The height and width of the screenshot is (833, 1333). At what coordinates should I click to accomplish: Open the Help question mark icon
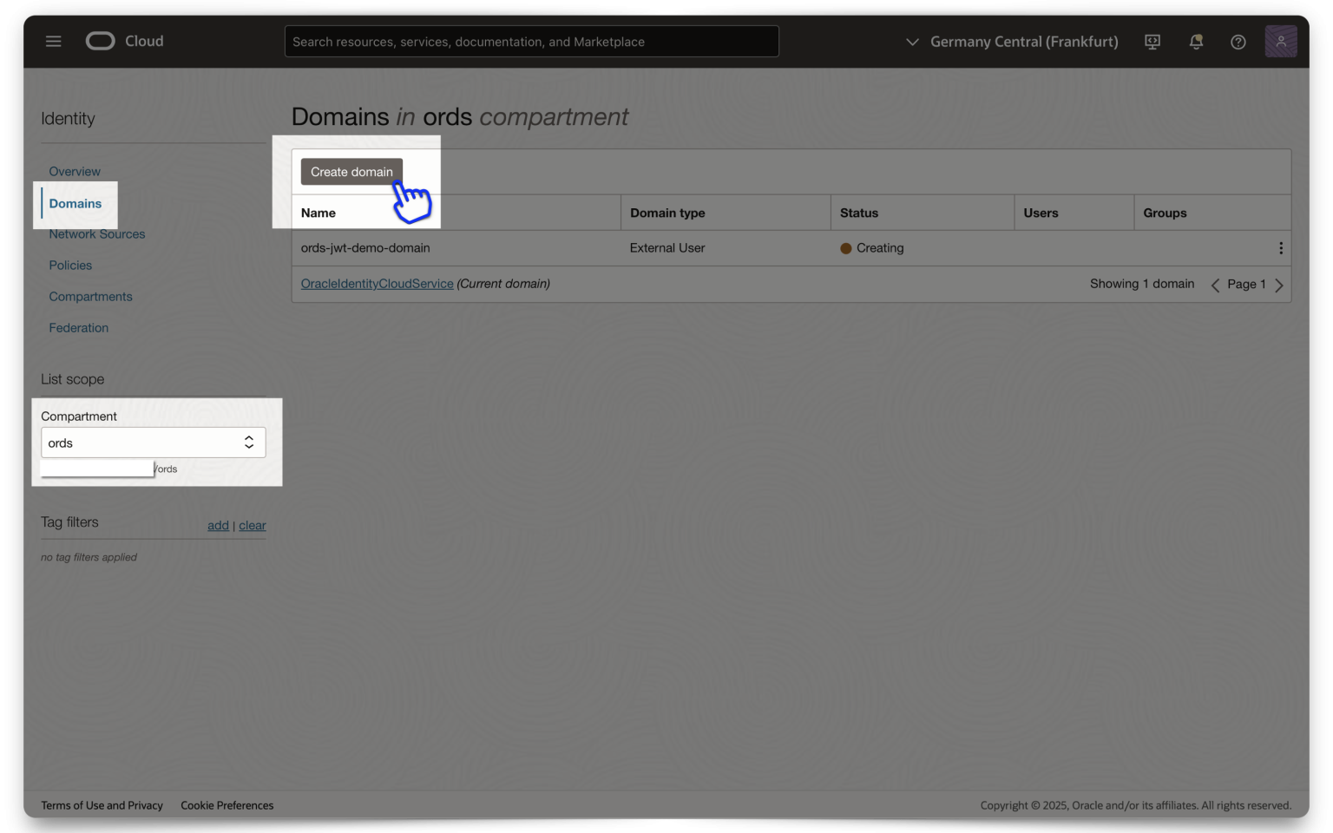[x=1238, y=41]
